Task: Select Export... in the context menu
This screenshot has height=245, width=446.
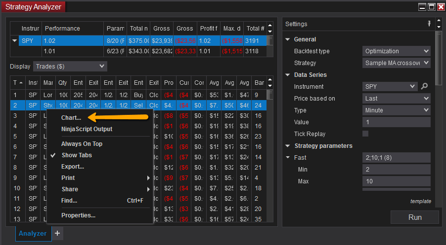Action: [72, 167]
